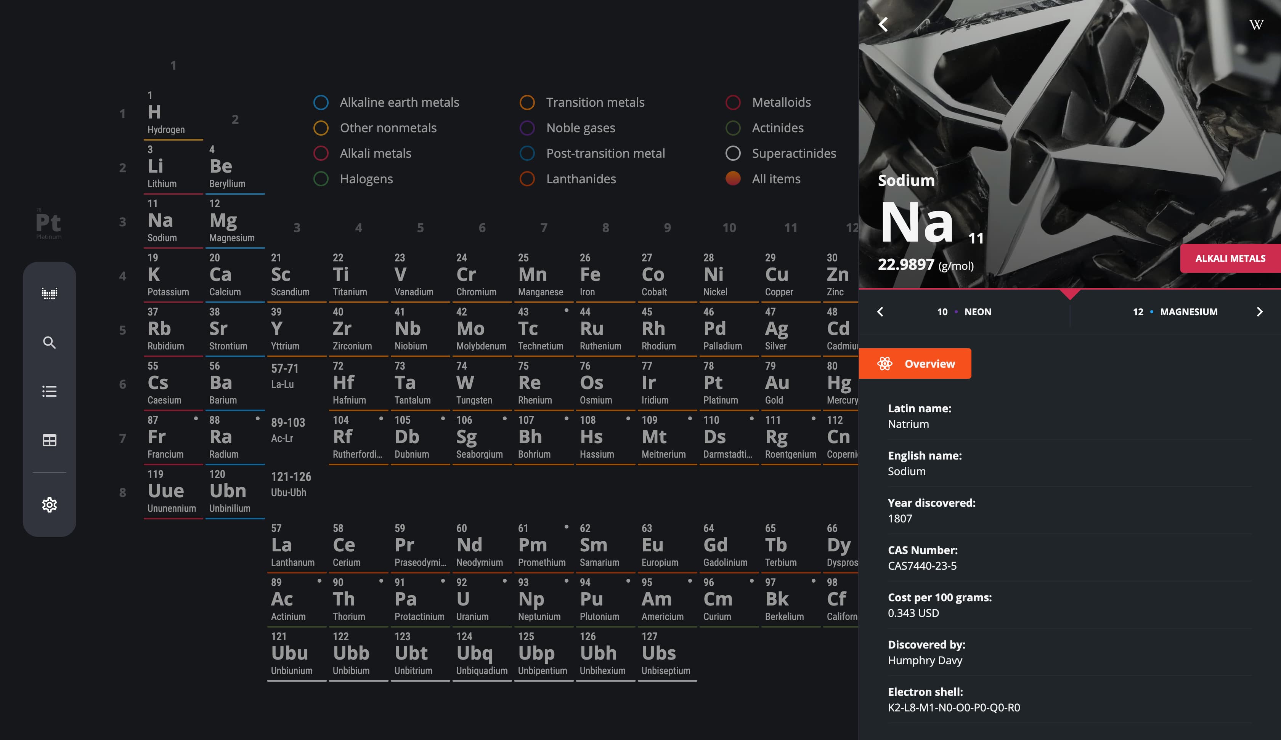Screen dimensions: 1281x740
Task: Expand the 57-71 La-Lu lanthanides group
Action: point(285,376)
